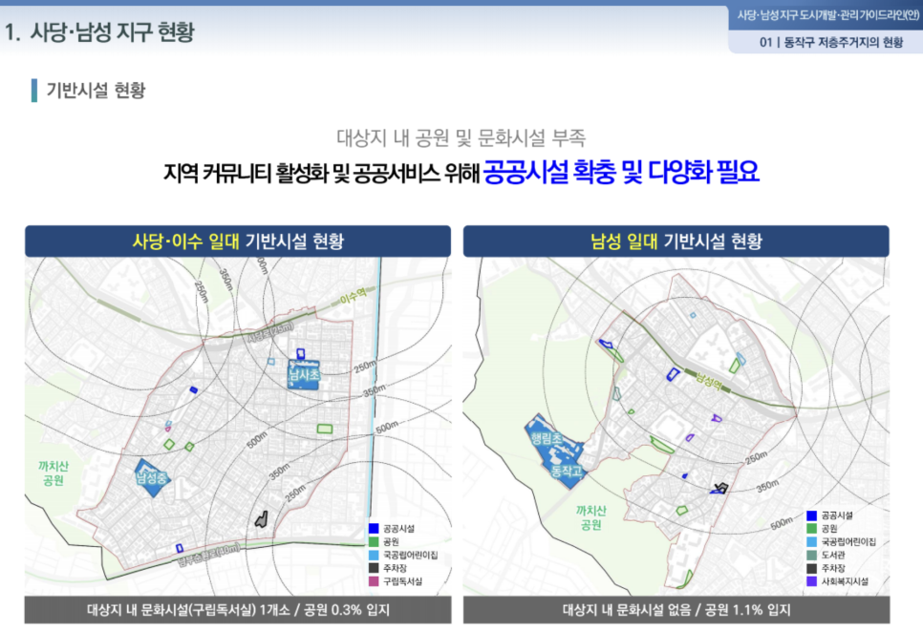Click the '남성역' station label on the map
Screen dimensions: 923x630
pos(709,382)
